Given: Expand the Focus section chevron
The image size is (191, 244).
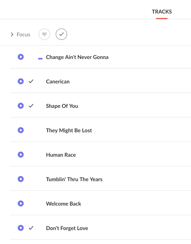Looking at the screenshot, I should (12, 35).
